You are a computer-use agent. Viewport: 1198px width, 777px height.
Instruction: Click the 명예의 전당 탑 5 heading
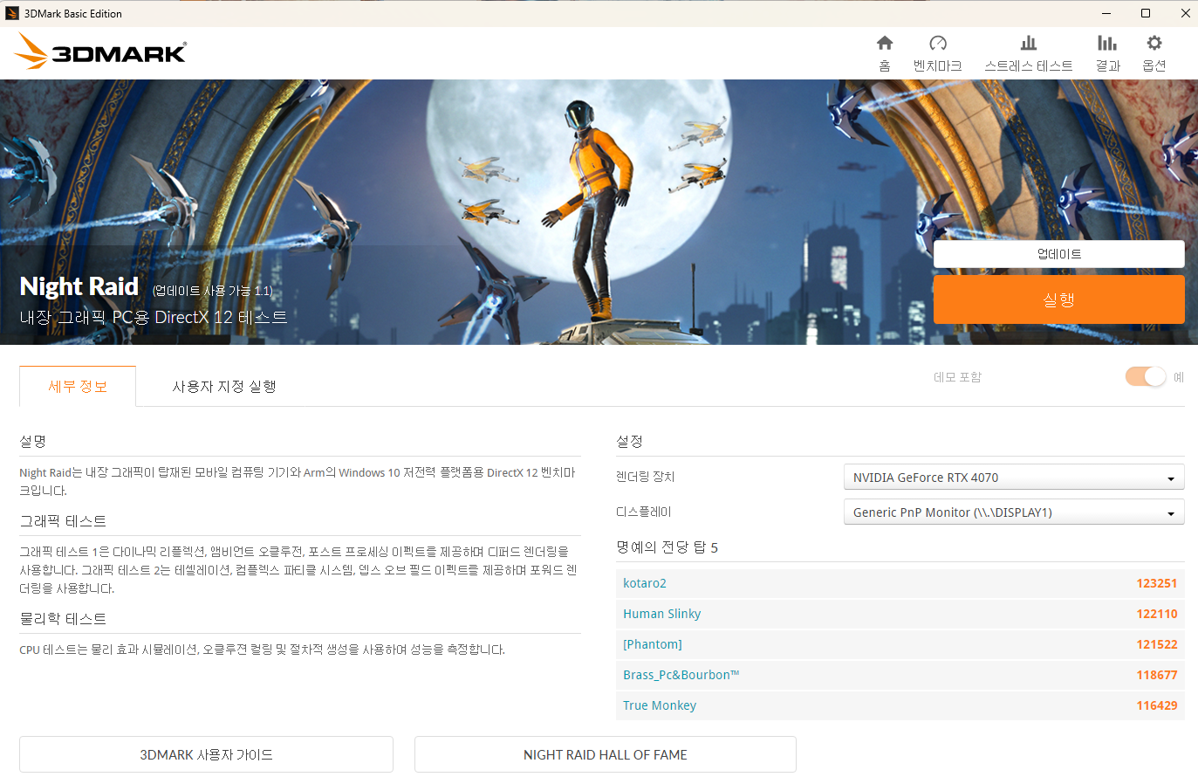[x=667, y=547]
